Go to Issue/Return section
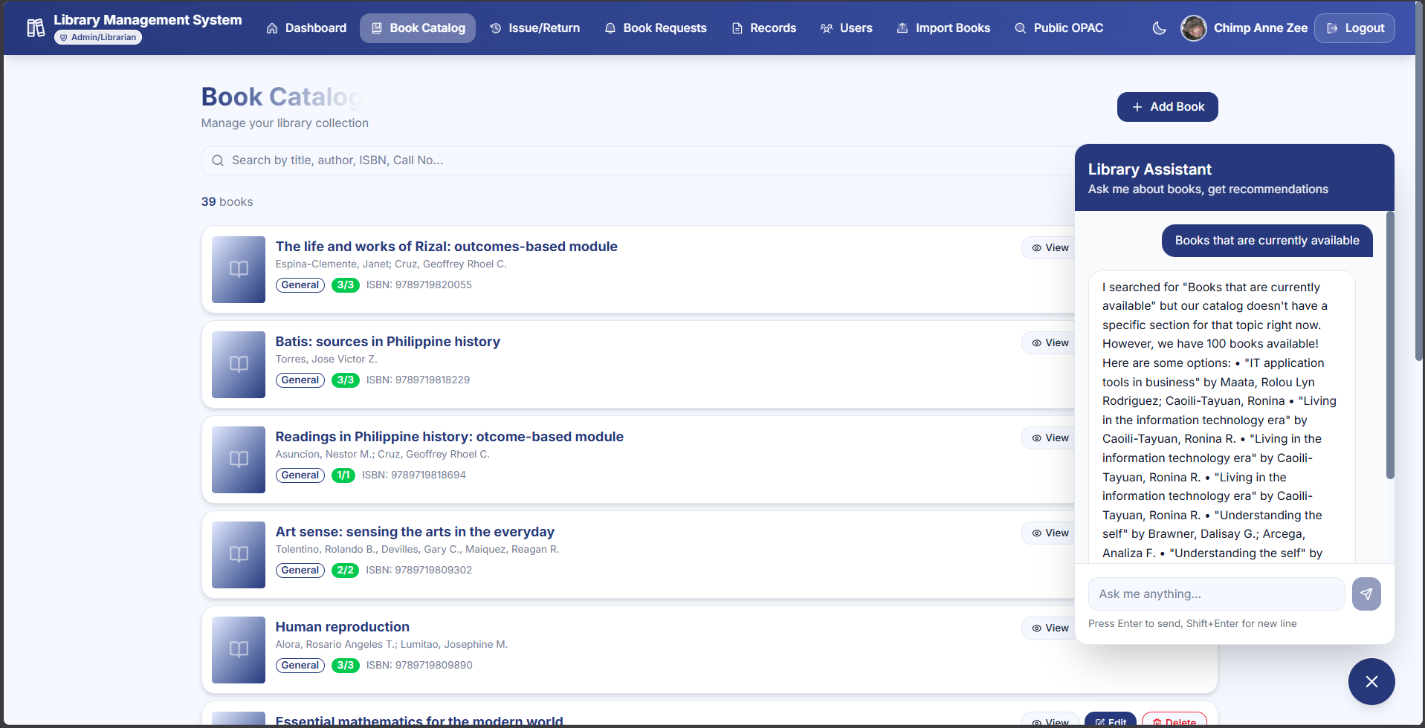The image size is (1425, 728). [x=534, y=28]
